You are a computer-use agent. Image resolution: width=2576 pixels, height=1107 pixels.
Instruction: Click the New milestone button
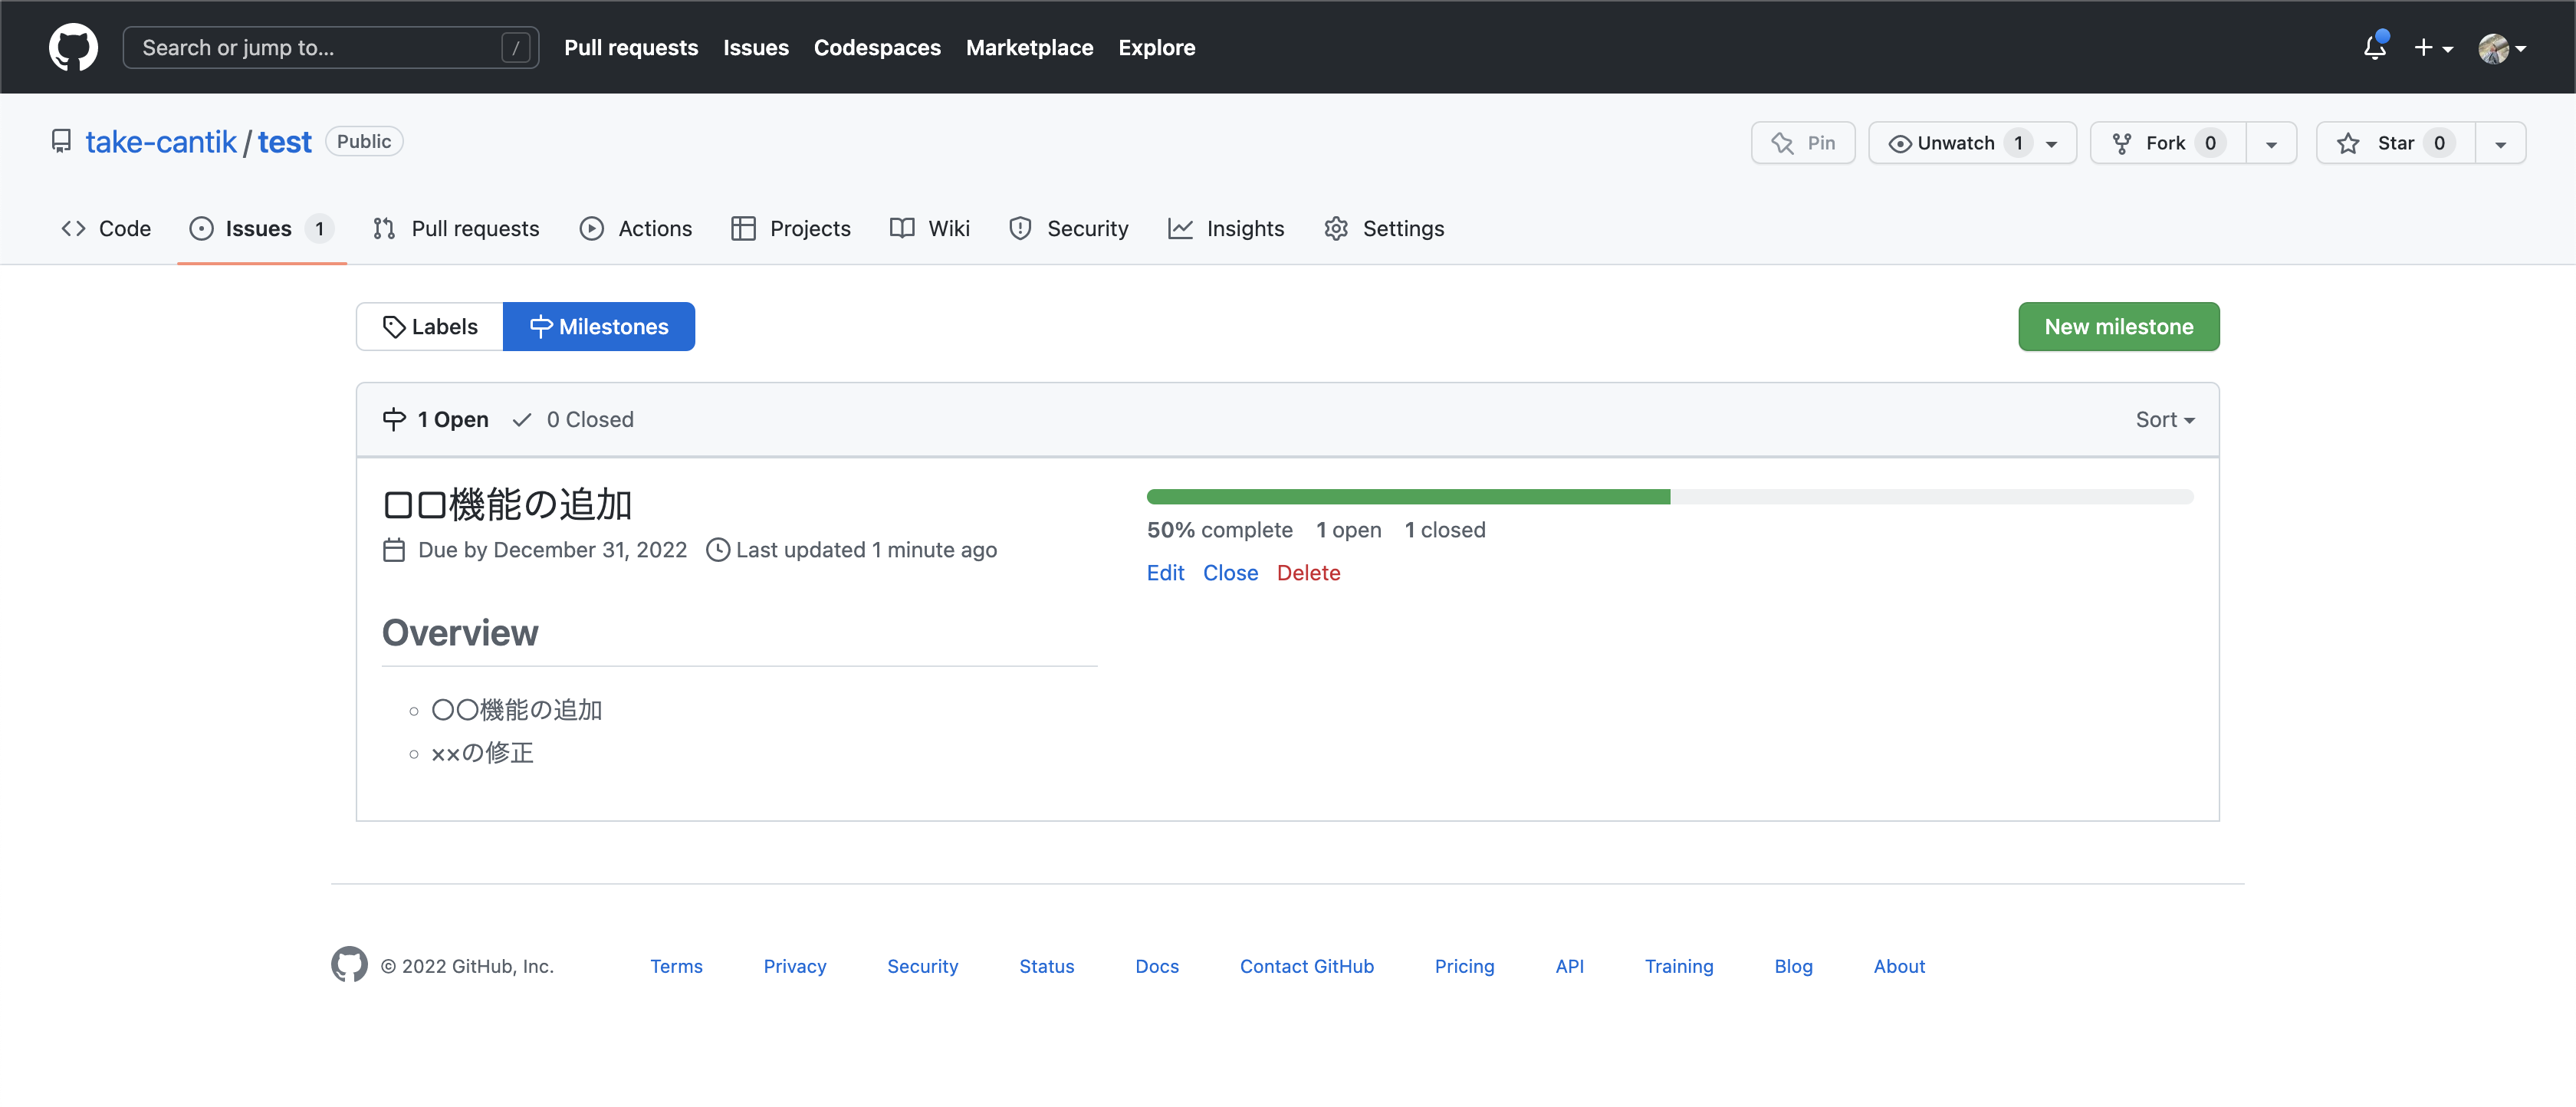(2118, 327)
